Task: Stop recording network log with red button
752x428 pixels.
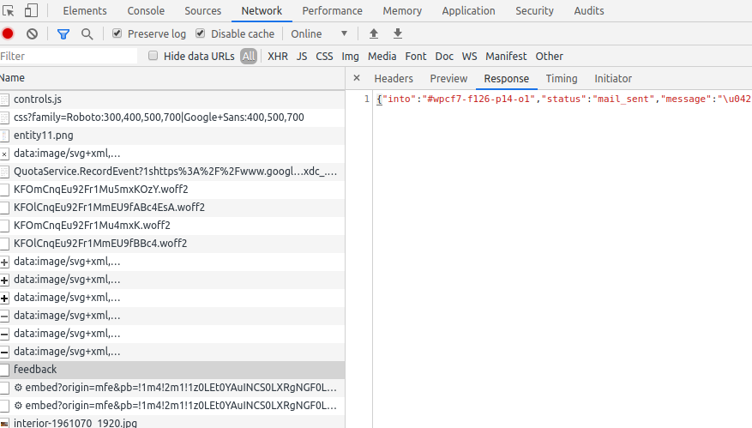Action: click(x=8, y=34)
